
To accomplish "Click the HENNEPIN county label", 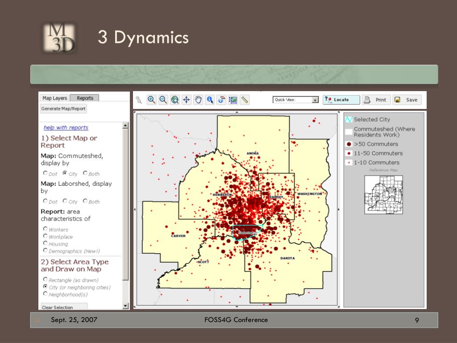I will click(x=222, y=195).
